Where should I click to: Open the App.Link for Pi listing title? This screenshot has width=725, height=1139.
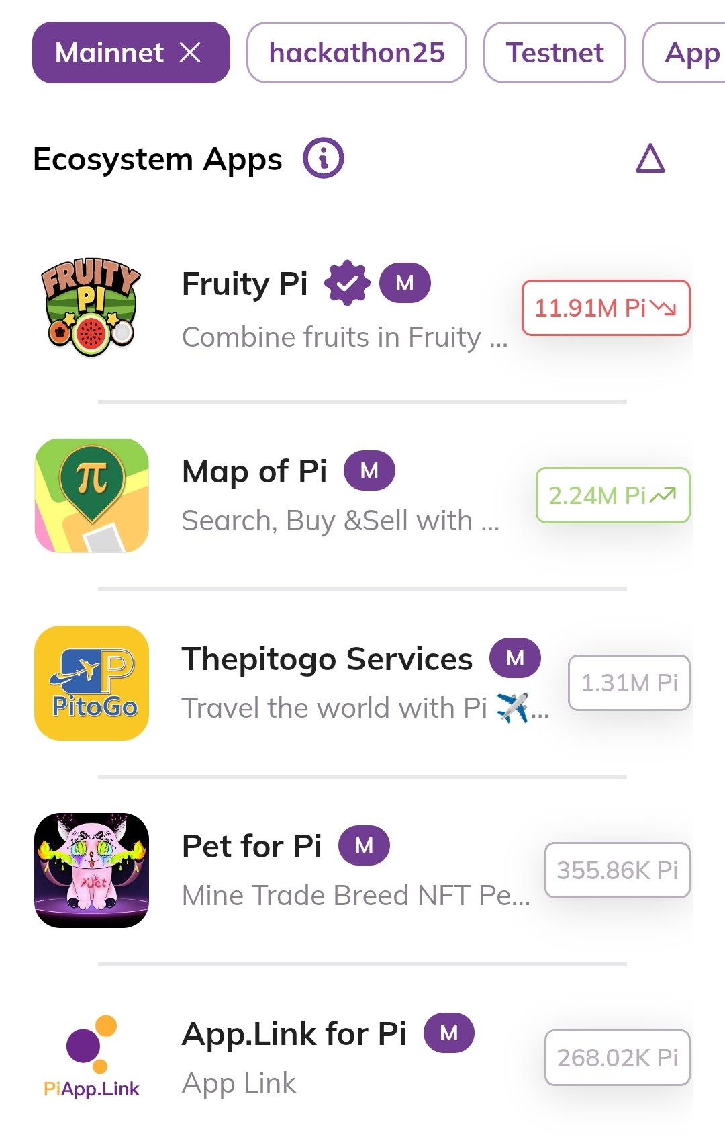click(x=294, y=1033)
